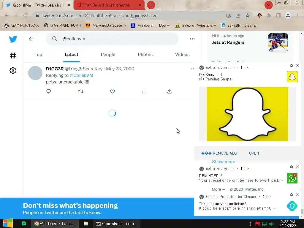Dismiss the Guardio Protection notification
Viewport: 304px width, 228px height.
pyautogui.click(x=297, y=195)
